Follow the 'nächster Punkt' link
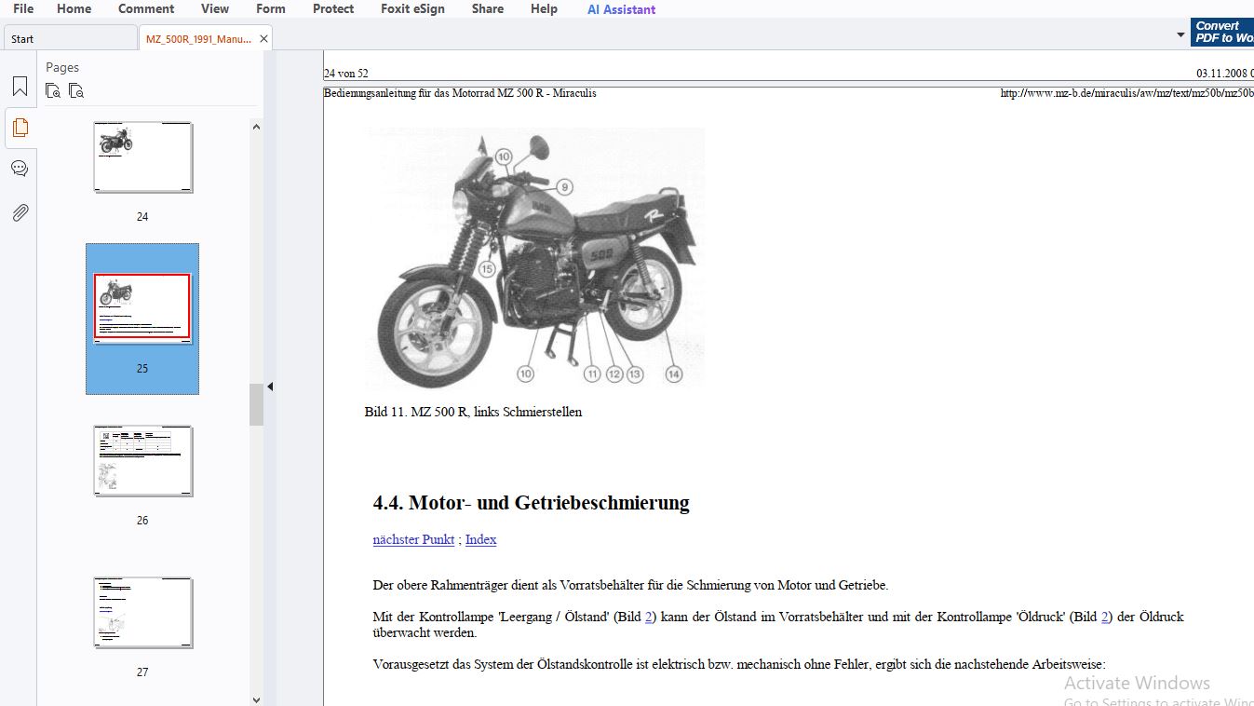This screenshot has height=706, width=1254. (413, 539)
